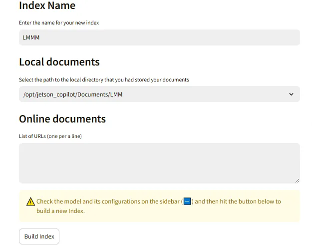Click the Build Index button
The image size is (312, 245).
[x=39, y=236]
